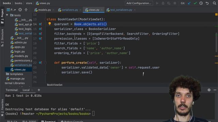The image size is (218, 122).
Task: Open logic.py in project tree
Action: 18,52
